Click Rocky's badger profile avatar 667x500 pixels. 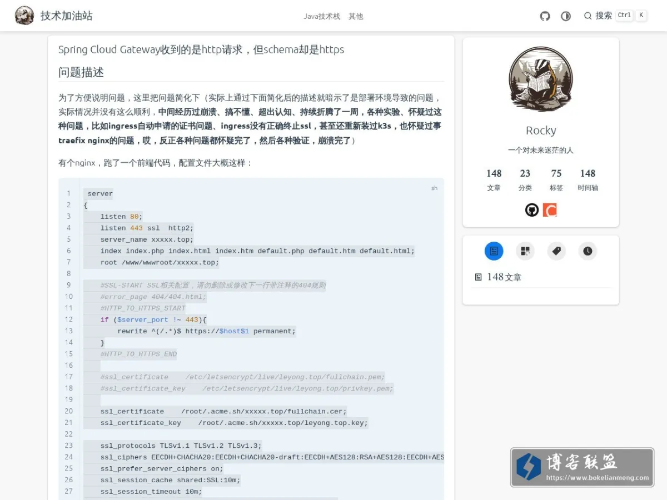point(540,79)
